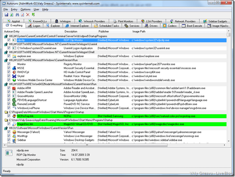
Task: Uncheck the MSSE autorun entry
Action: point(9,68)
